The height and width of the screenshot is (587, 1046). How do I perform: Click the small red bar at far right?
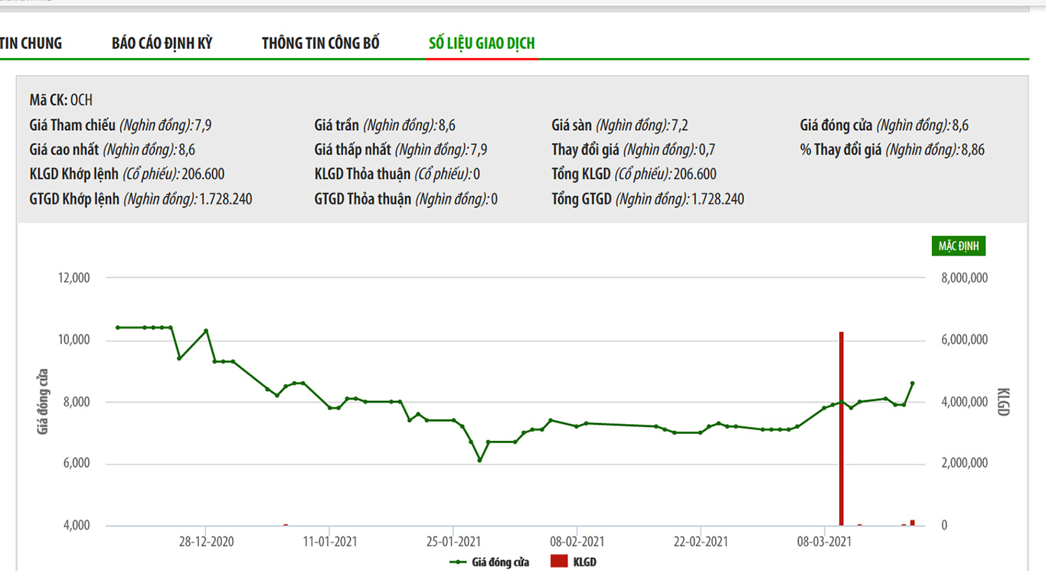click(x=912, y=523)
